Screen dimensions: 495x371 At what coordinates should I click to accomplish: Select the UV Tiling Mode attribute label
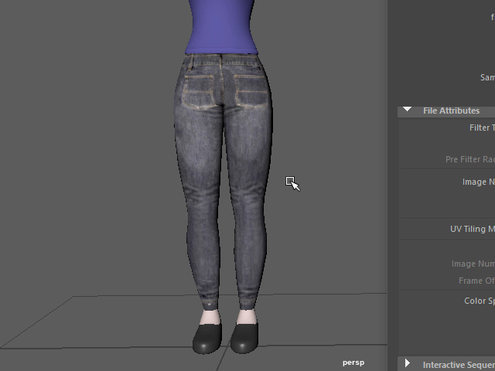coord(472,229)
